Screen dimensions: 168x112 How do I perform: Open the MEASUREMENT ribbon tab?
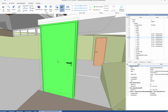[21, 3]
